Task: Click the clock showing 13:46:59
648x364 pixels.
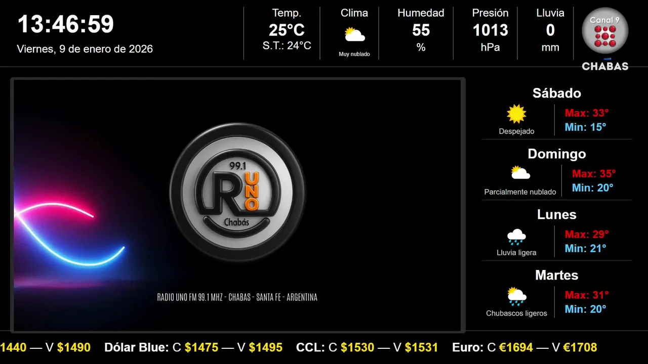Action: click(x=66, y=24)
